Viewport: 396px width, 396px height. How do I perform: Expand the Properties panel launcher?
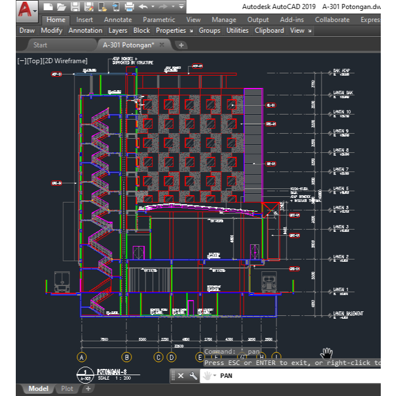(x=191, y=31)
